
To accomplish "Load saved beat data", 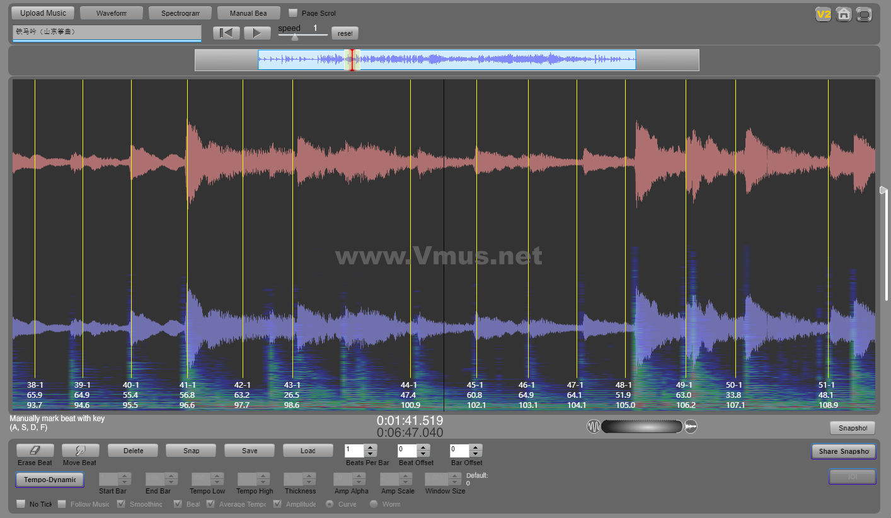I will click(308, 451).
